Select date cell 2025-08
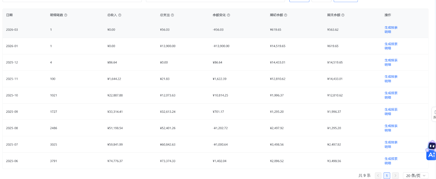436x179 pixels. click(x=12, y=128)
